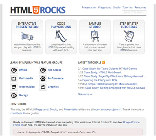Click the Offline feature group icon
This screenshot has width=156, height=140.
coord(14,70)
